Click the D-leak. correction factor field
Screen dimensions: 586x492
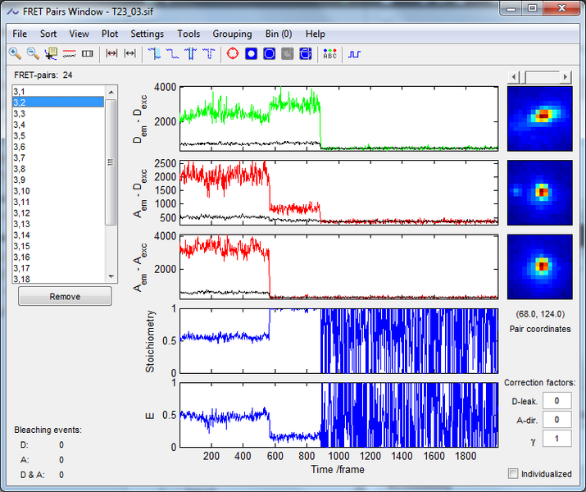[x=557, y=401]
